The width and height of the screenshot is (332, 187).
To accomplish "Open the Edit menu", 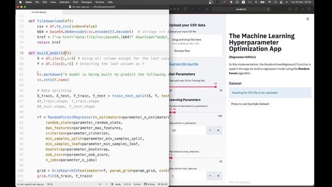I will pos(45,2).
